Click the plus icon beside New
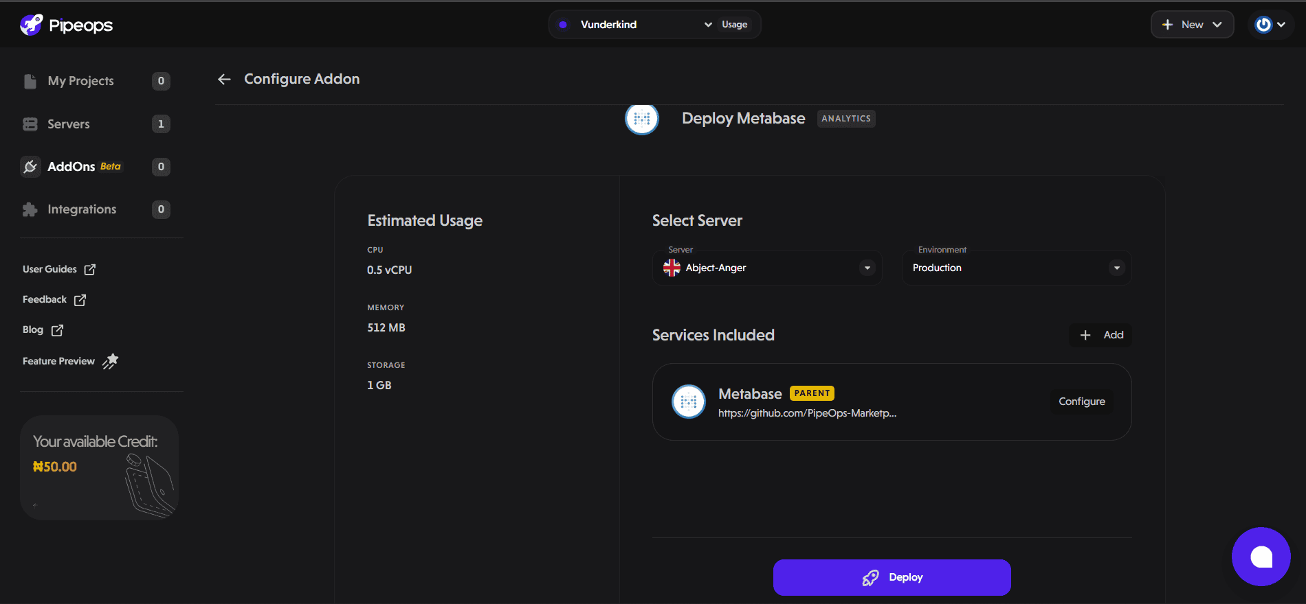 click(1167, 25)
